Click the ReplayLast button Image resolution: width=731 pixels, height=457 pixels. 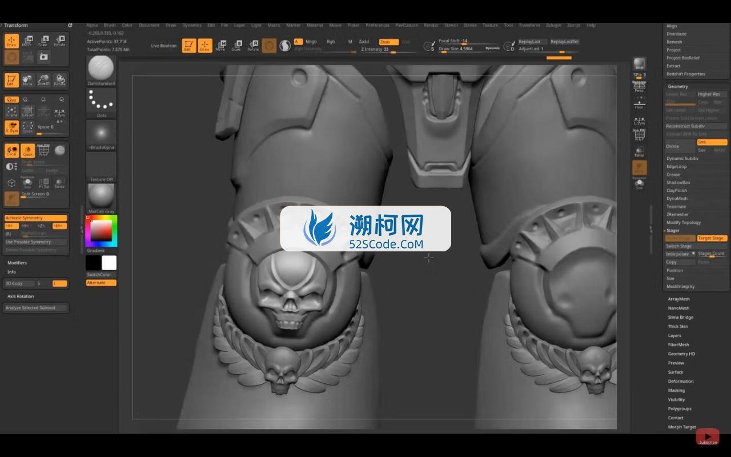(532, 42)
